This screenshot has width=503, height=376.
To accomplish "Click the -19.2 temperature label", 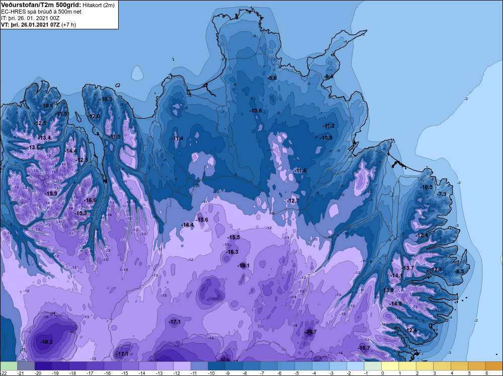I will click(46, 342).
